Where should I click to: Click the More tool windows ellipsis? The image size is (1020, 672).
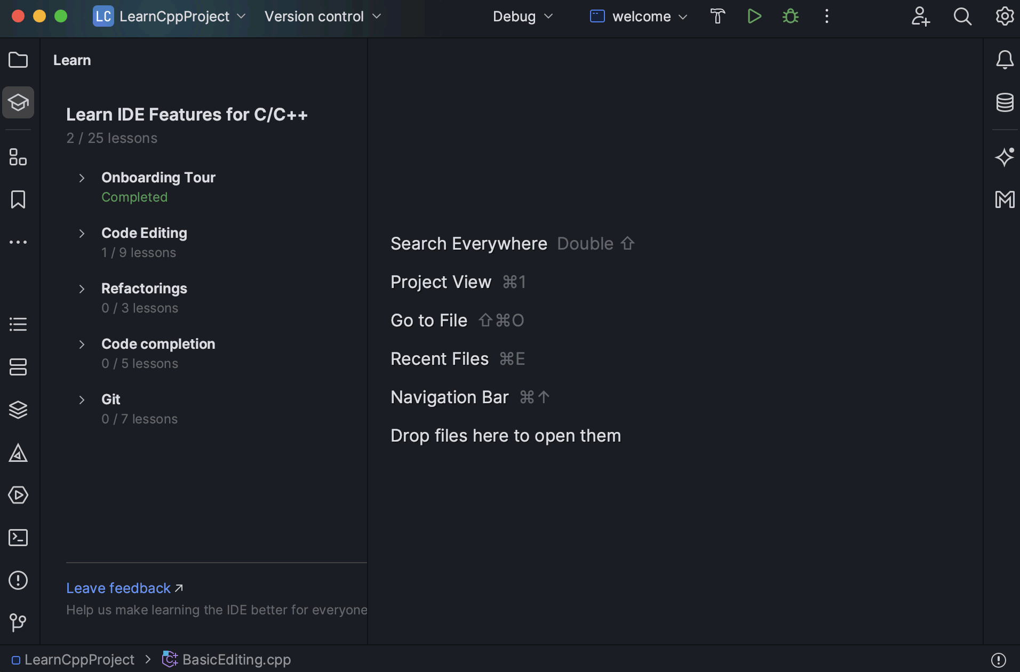[18, 242]
